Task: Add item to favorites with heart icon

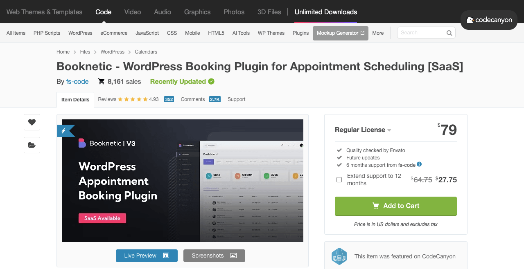Action: click(32, 122)
